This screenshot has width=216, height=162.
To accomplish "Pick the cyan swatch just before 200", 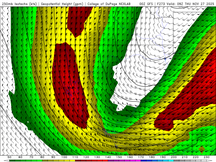I will (171, 161).
